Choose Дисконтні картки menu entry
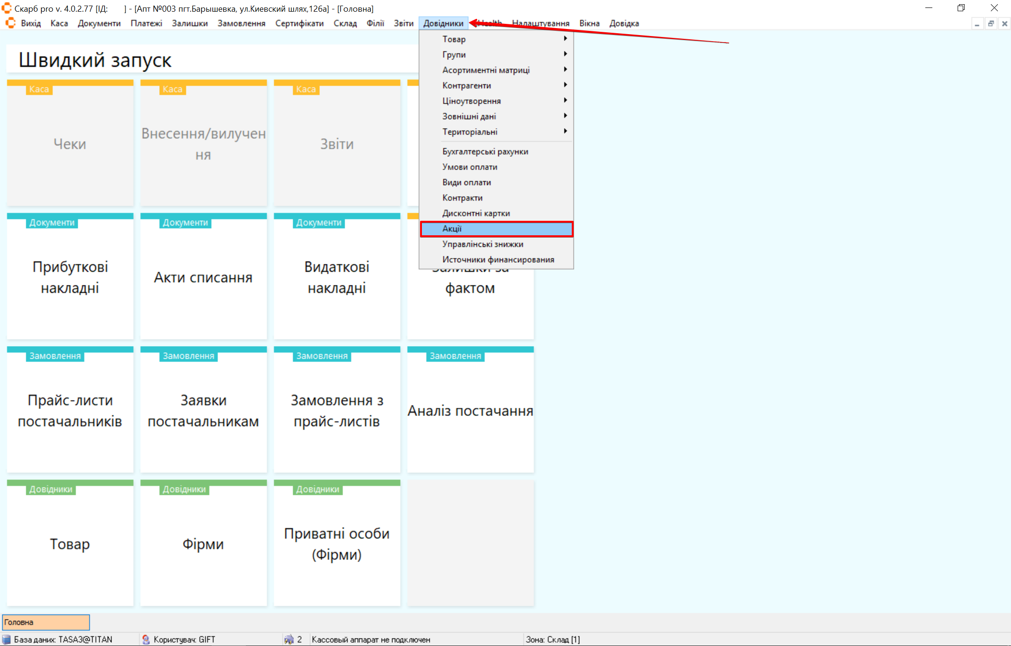 476,213
